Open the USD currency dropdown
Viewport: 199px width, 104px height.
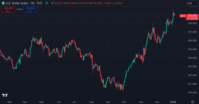tap(192, 3)
